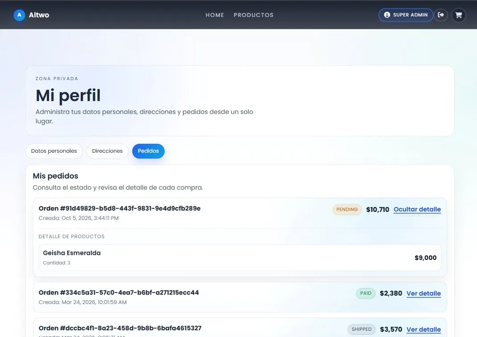Screen dimensions: 477x337
Task: Go to the Home menu item
Action: tap(214, 15)
